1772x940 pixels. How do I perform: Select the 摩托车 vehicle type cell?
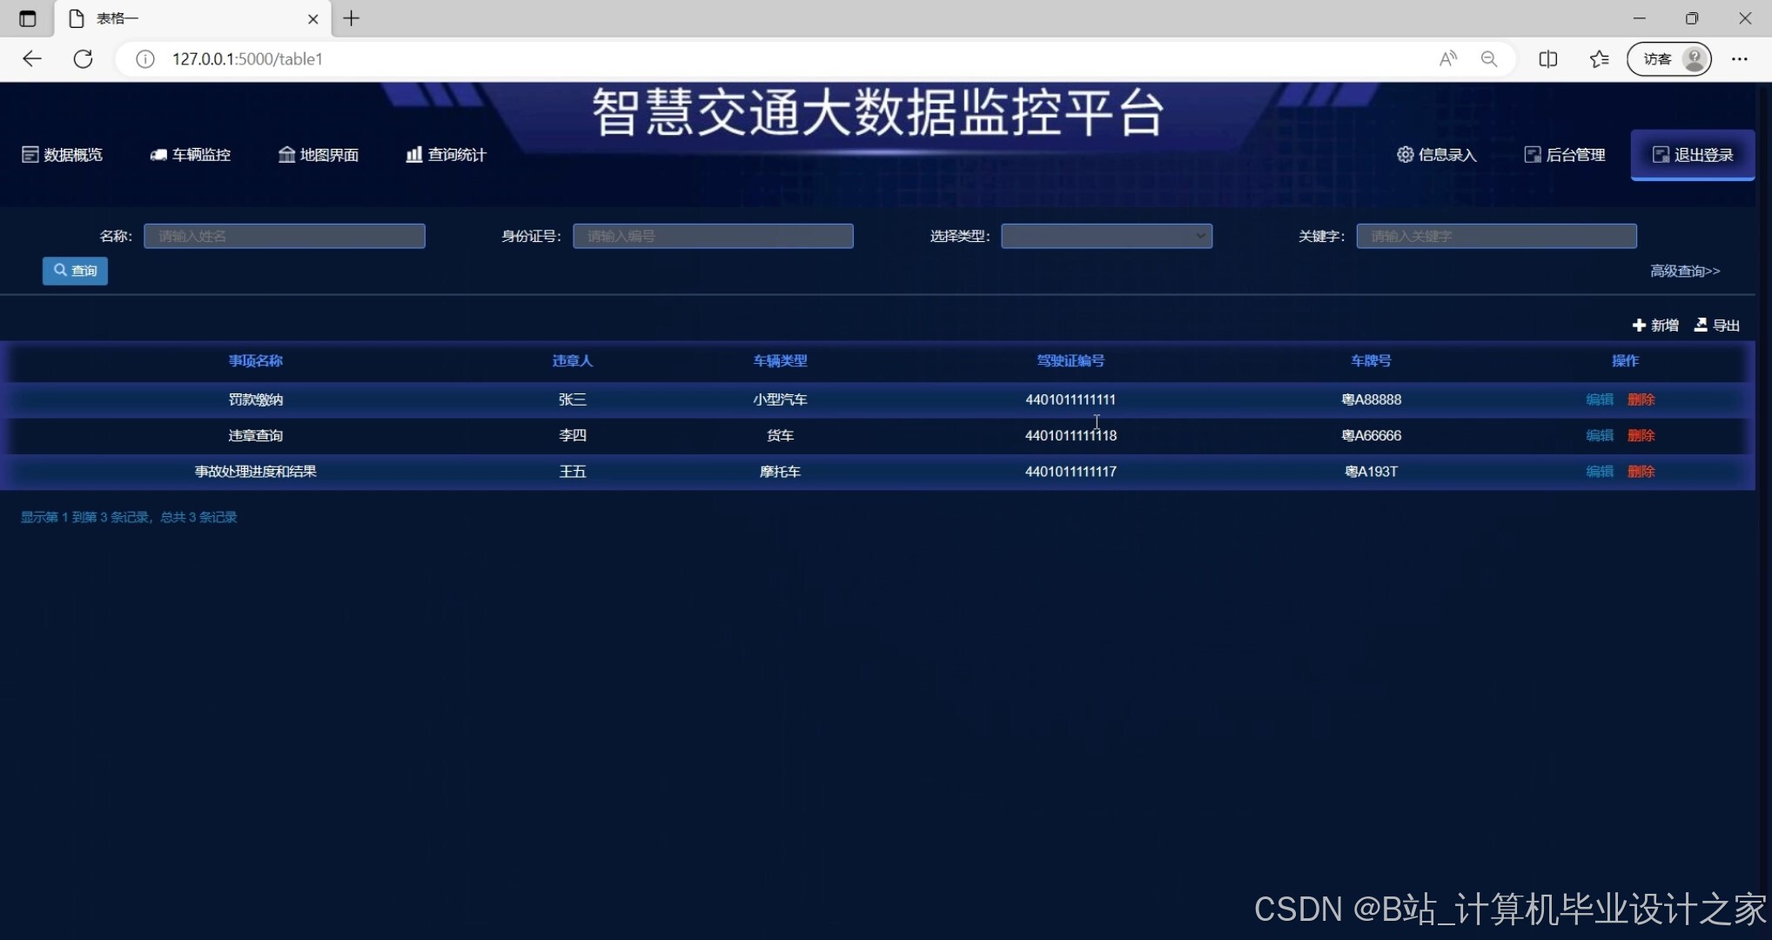pos(780,471)
